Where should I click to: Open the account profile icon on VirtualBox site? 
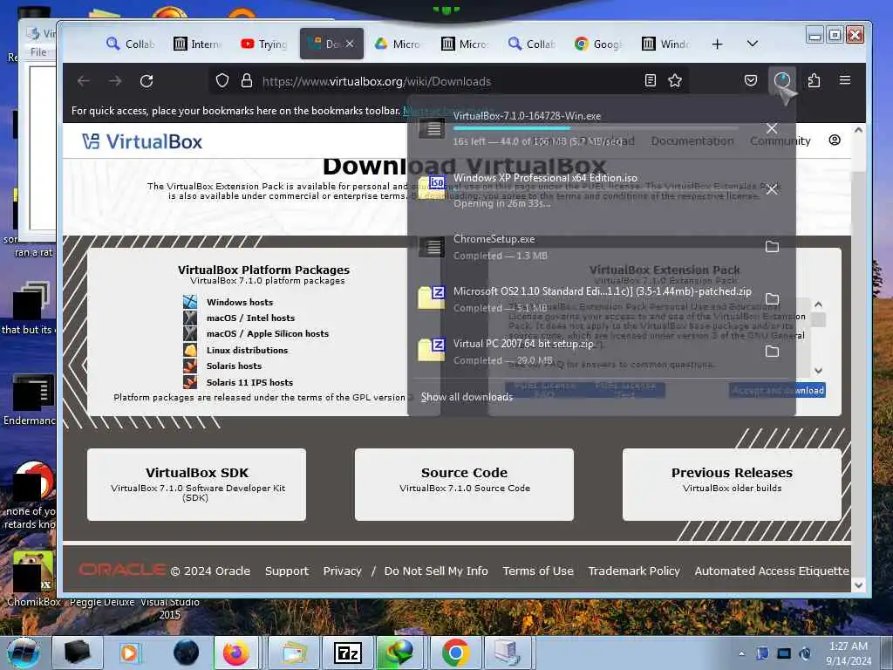tap(835, 140)
